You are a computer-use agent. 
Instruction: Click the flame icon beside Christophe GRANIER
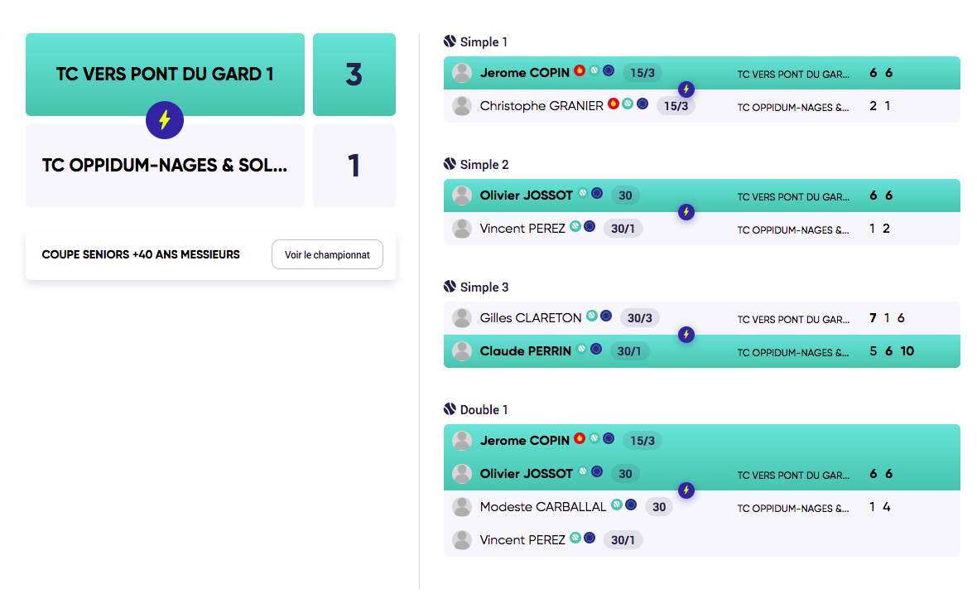tap(614, 104)
